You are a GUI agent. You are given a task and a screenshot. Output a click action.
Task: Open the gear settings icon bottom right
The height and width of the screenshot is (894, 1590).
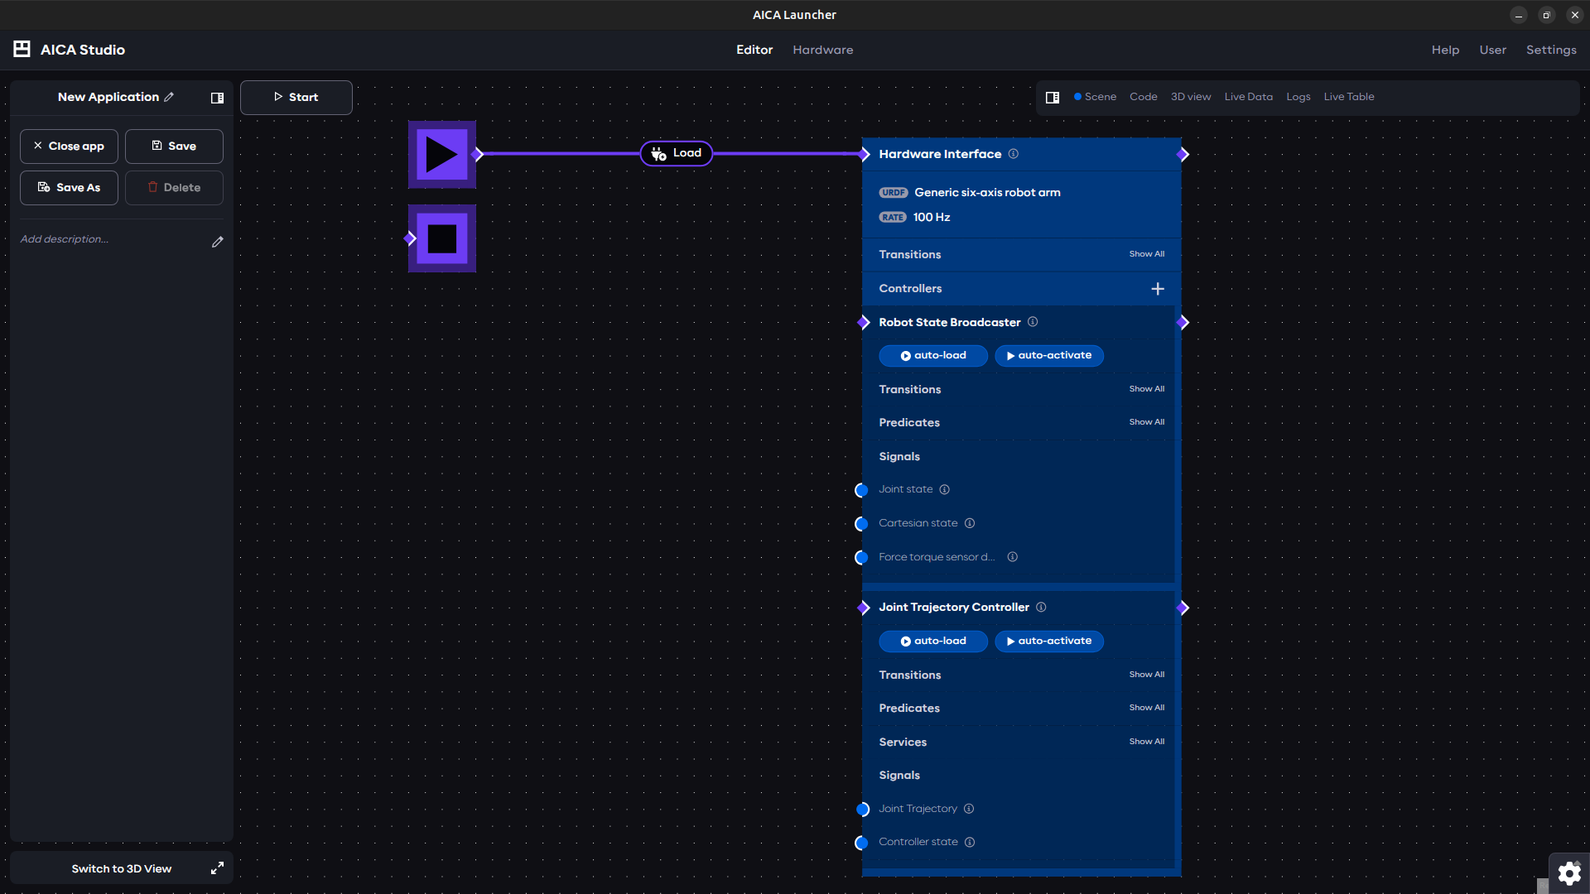click(1568, 873)
